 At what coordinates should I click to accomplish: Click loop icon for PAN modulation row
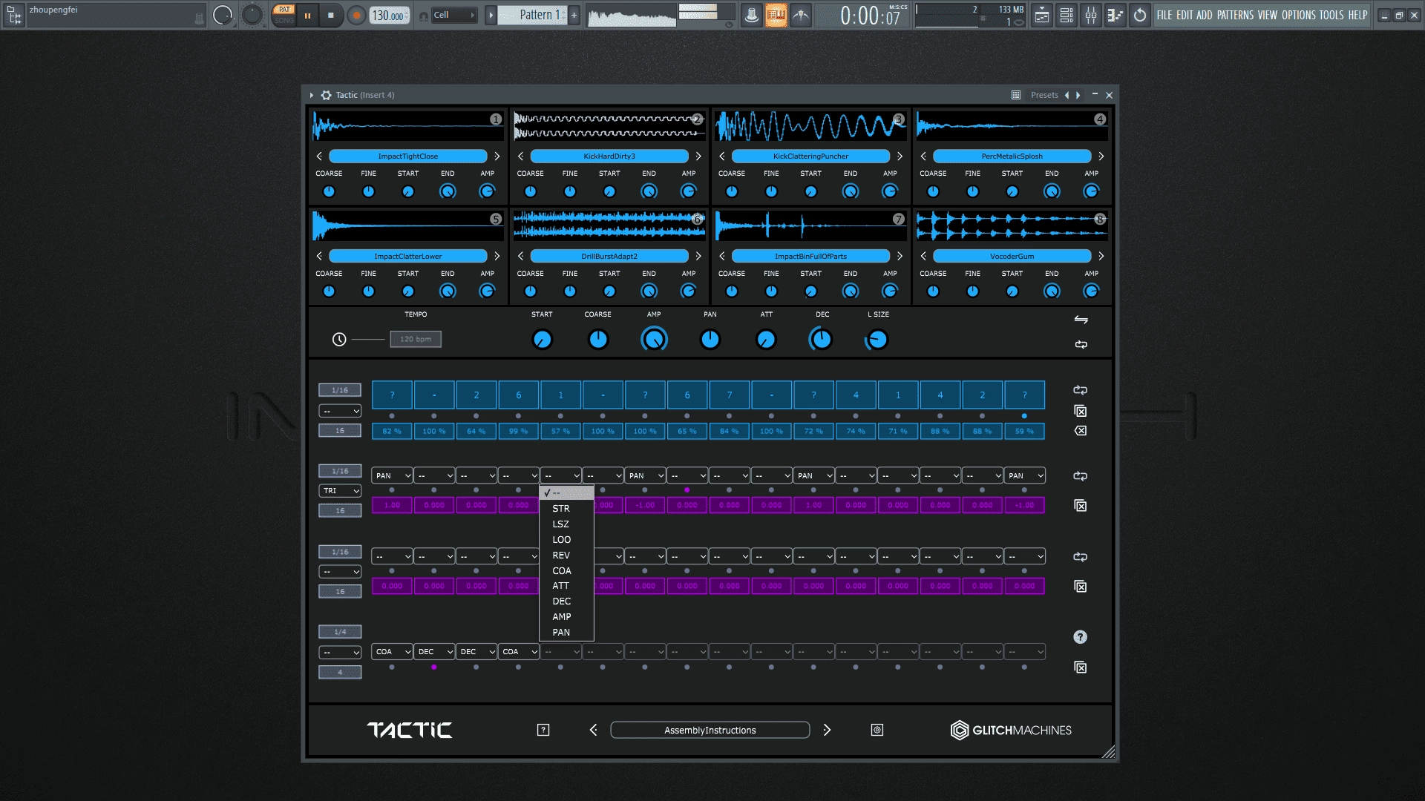[1080, 476]
